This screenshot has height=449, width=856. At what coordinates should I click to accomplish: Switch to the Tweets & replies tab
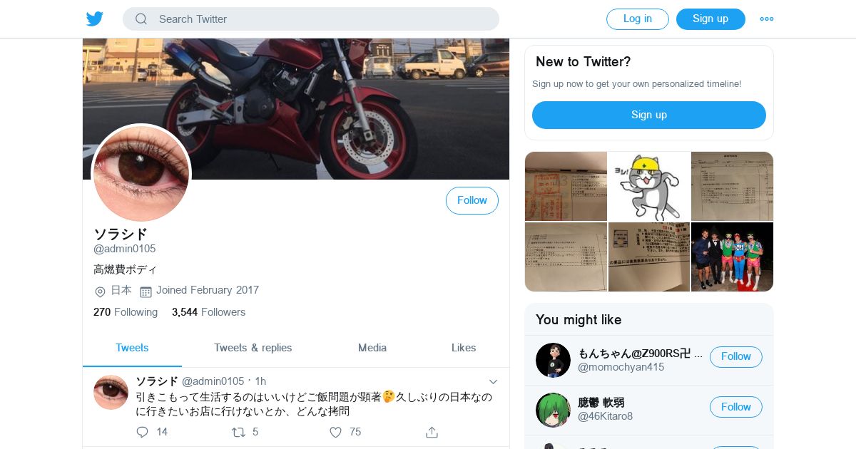[x=253, y=348]
